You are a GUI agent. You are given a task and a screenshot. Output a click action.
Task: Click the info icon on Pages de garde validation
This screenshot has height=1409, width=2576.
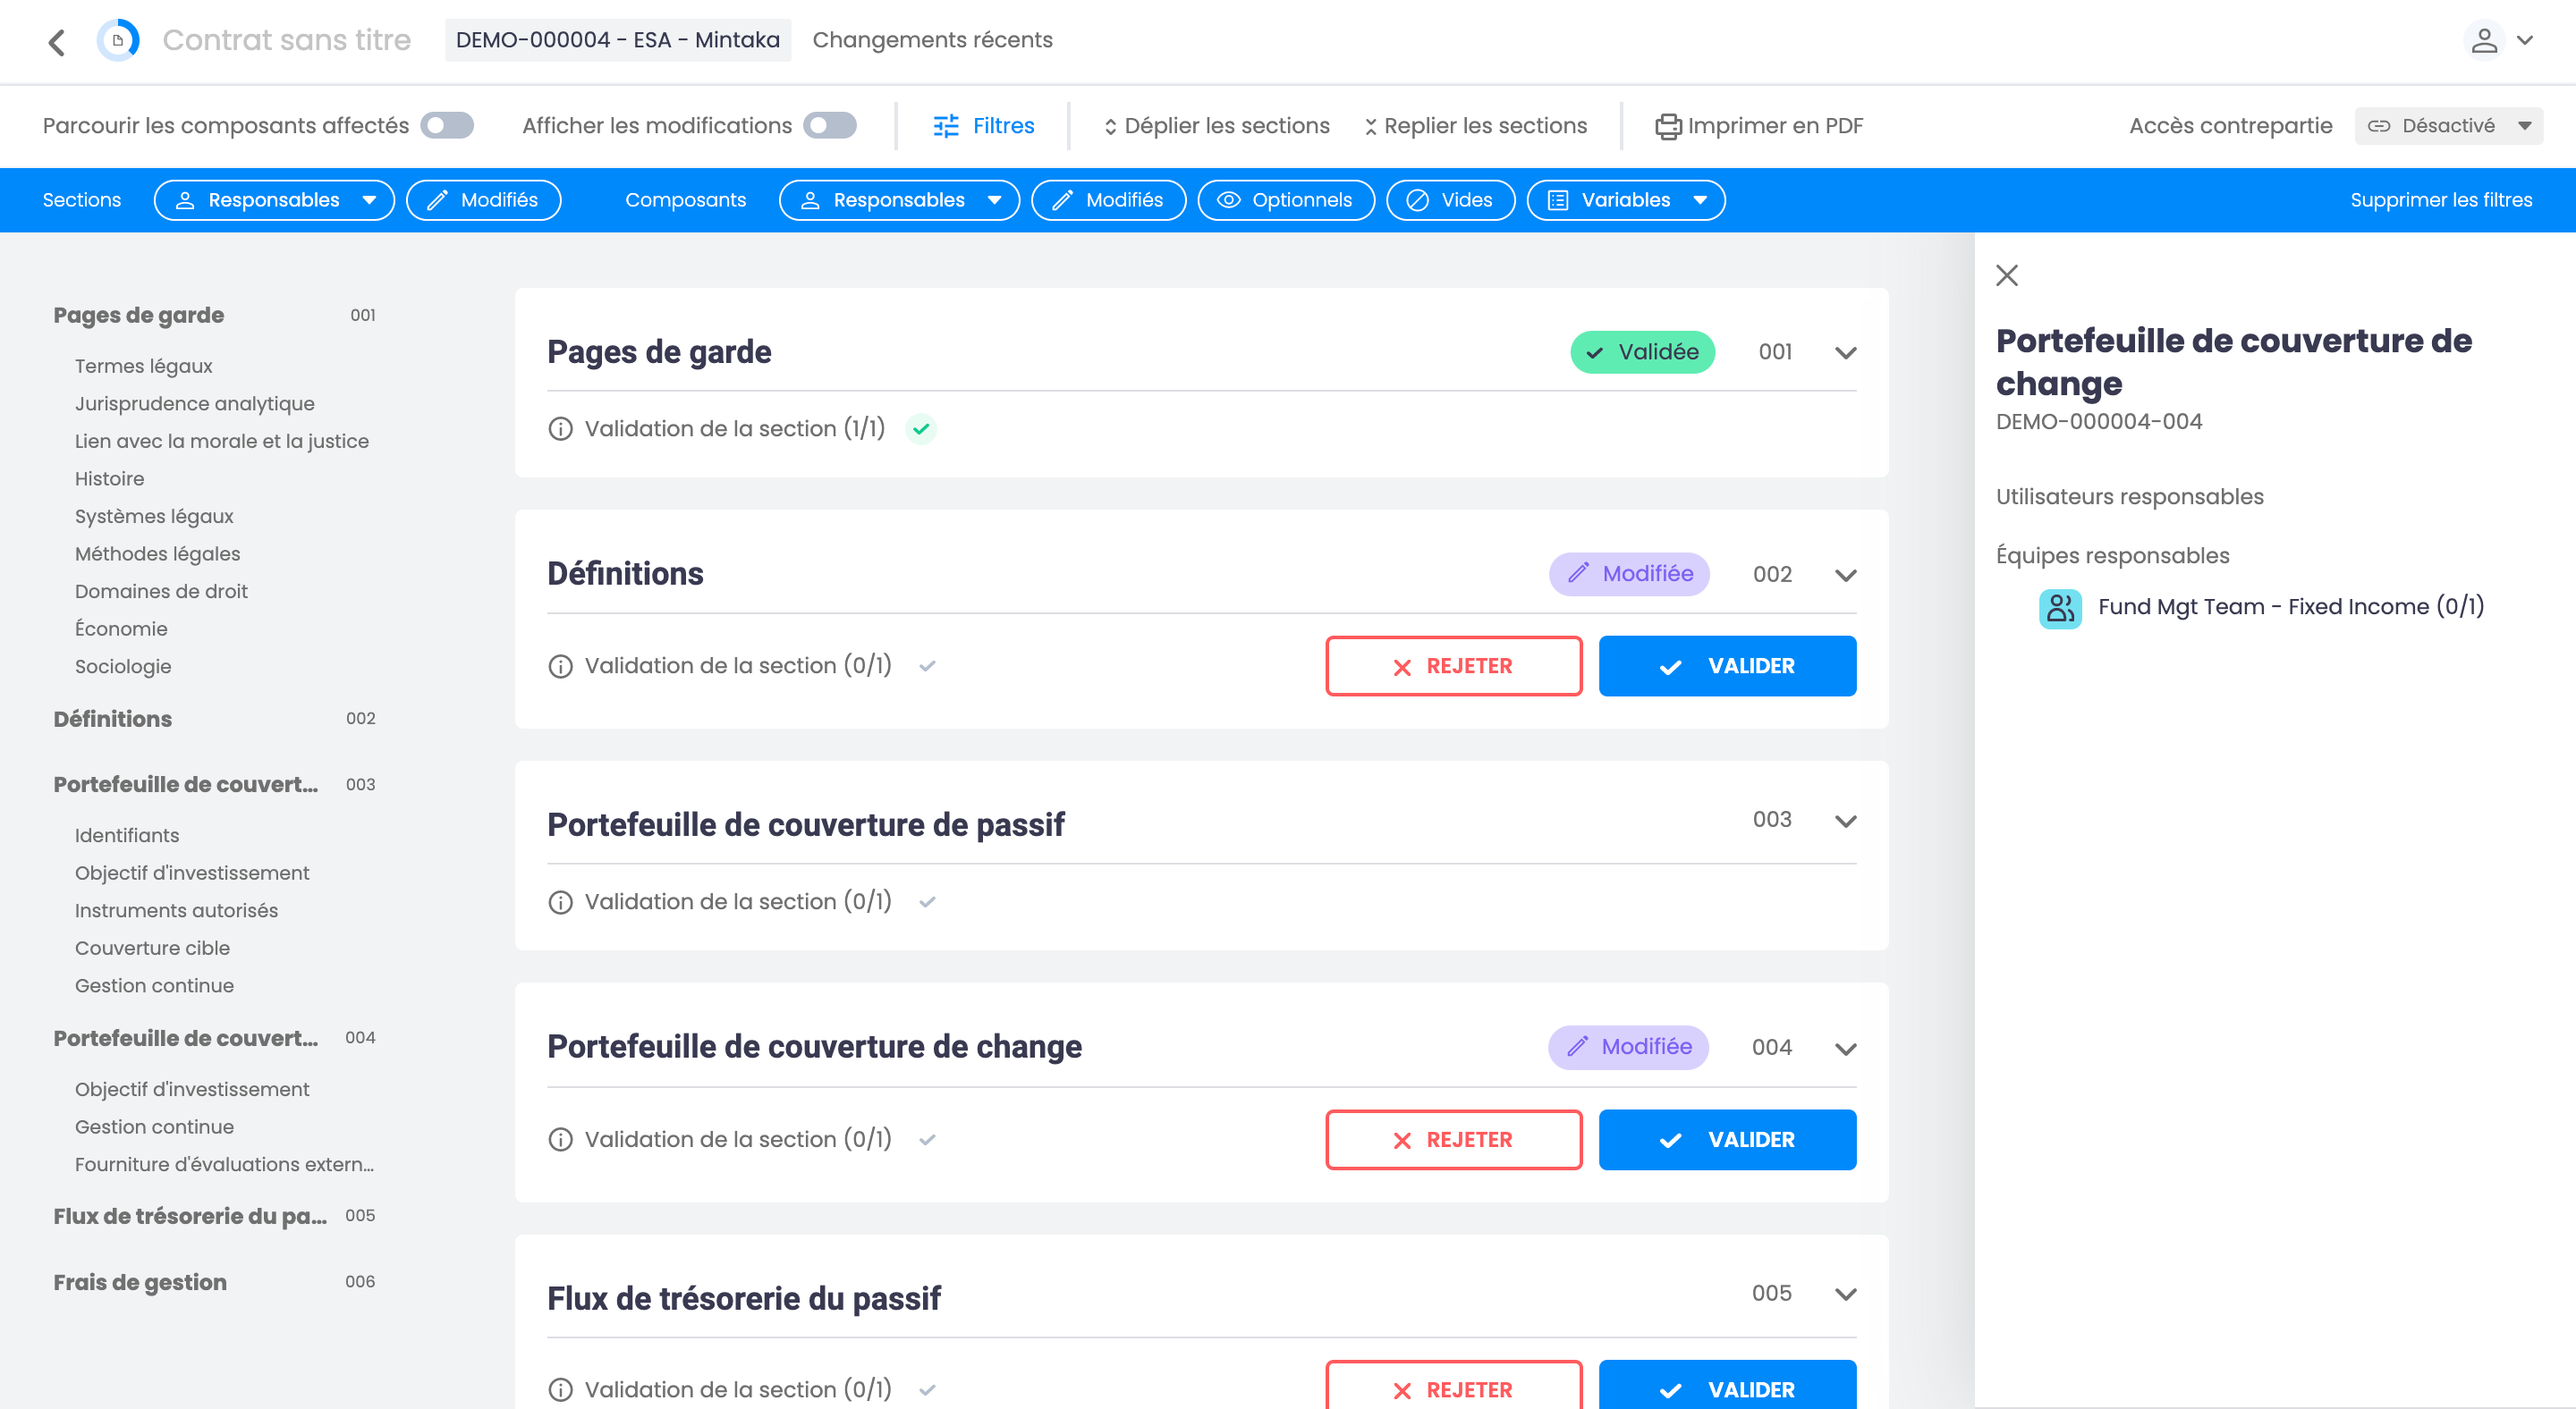pyautogui.click(x=559, y=429)
